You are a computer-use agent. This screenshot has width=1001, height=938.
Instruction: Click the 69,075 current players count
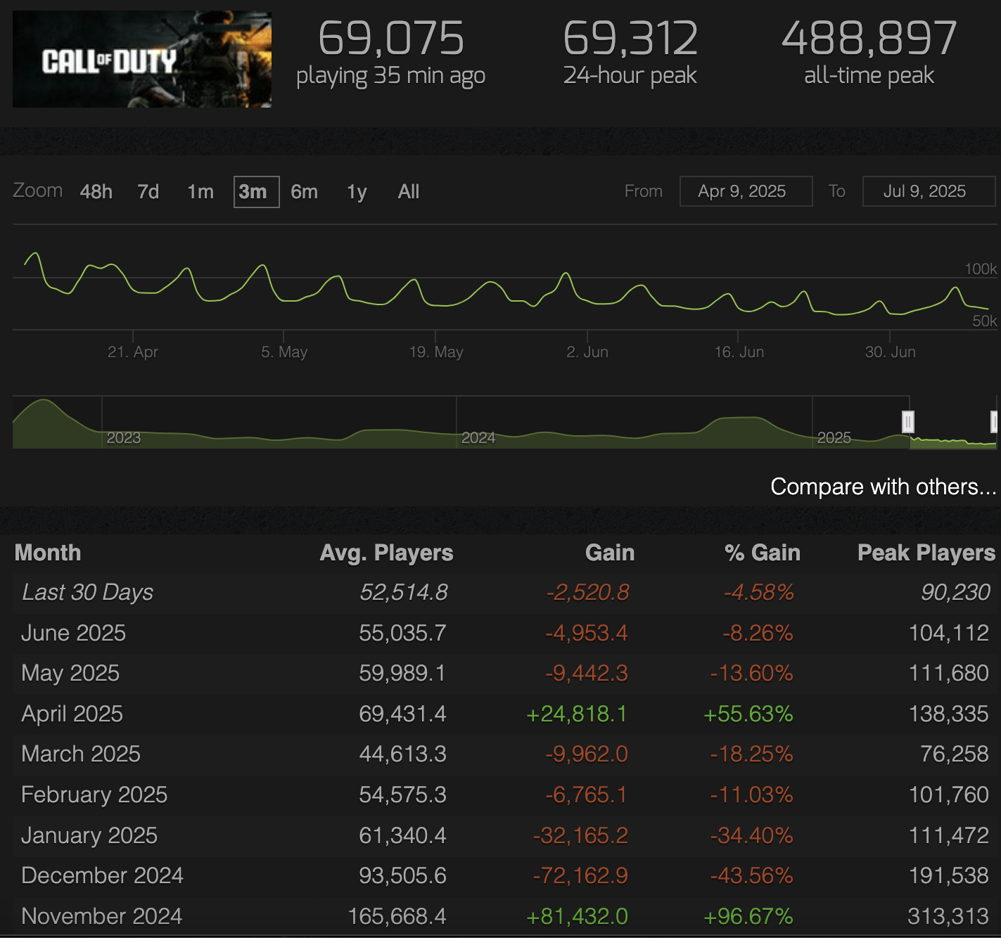(x=391, y=38)
